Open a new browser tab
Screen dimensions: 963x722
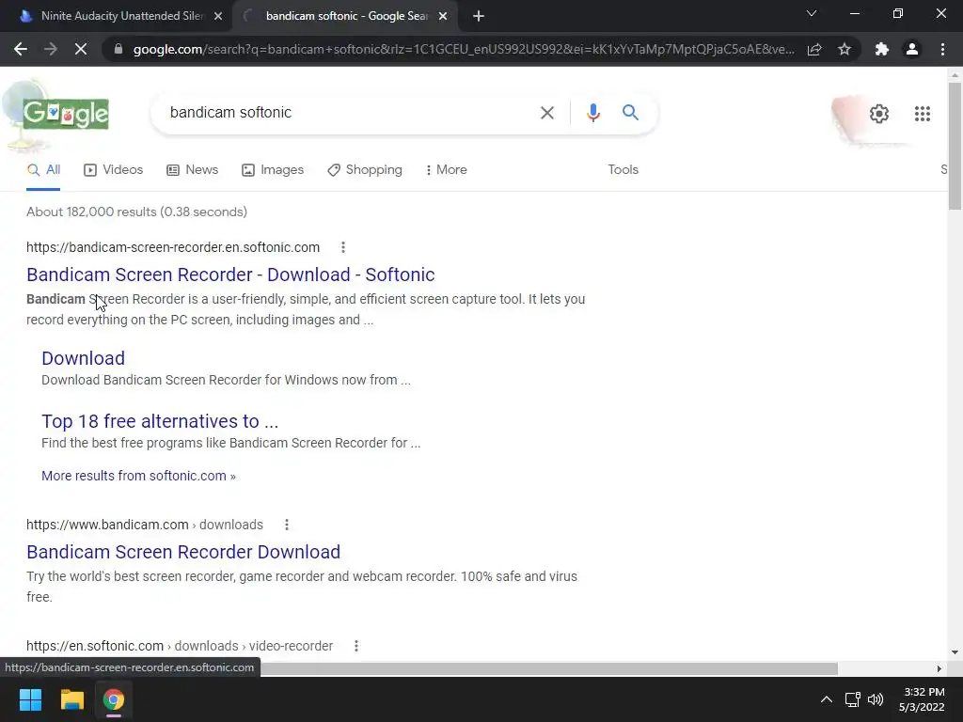(479, 17)
